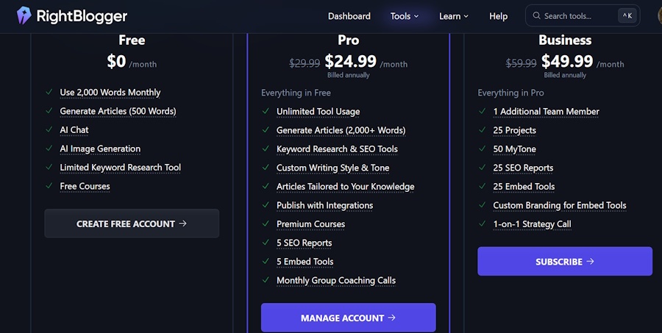The width and height of the screenshot is (662, 333).
Task: Select the Monthly Group Coaching Calls feature
Action: click(335, 281)
